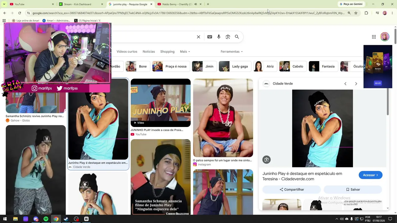Submit search with the magnifier icon

point(237,37)
